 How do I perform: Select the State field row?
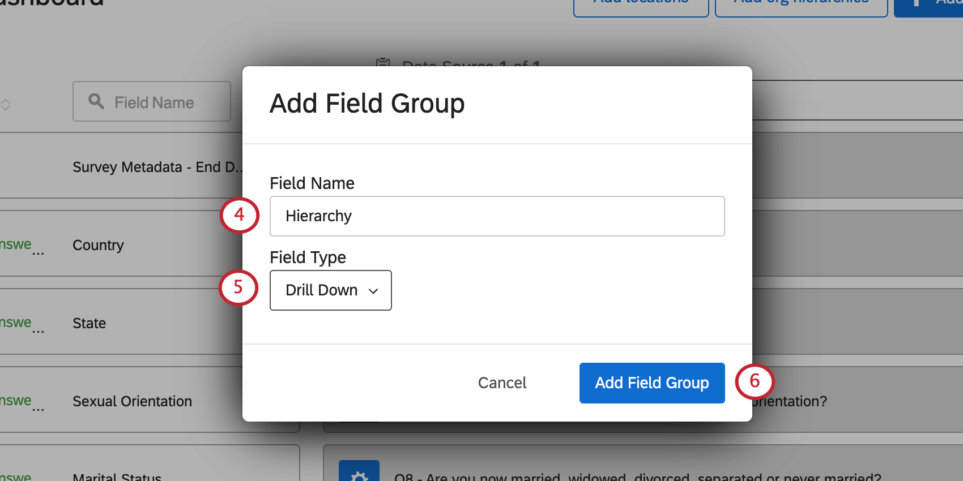(x=90, y=324)
